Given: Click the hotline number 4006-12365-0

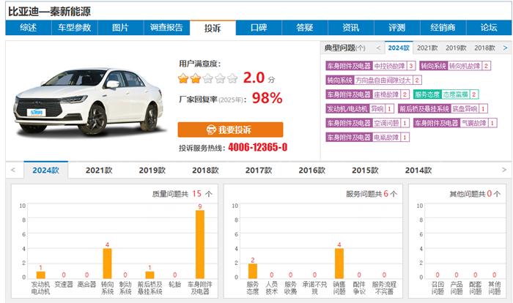Looking at the screenshot, I should tap(258, 147).
